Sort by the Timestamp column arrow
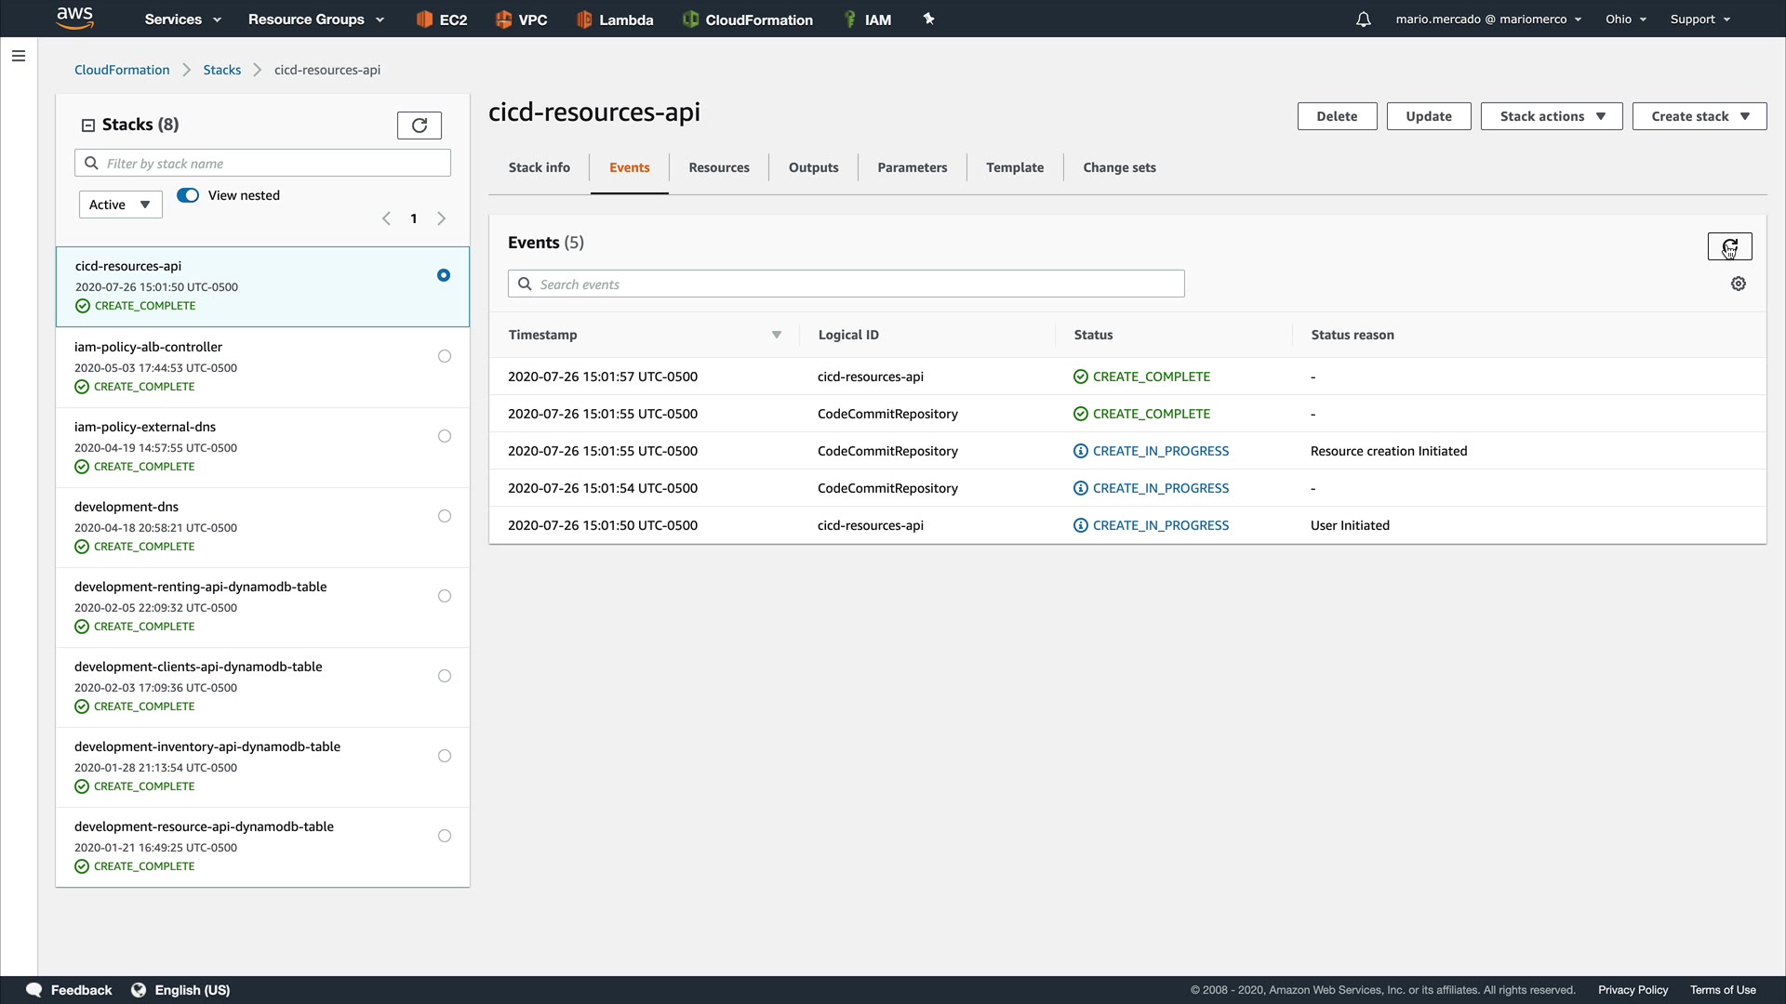 [x=776, y=335]
